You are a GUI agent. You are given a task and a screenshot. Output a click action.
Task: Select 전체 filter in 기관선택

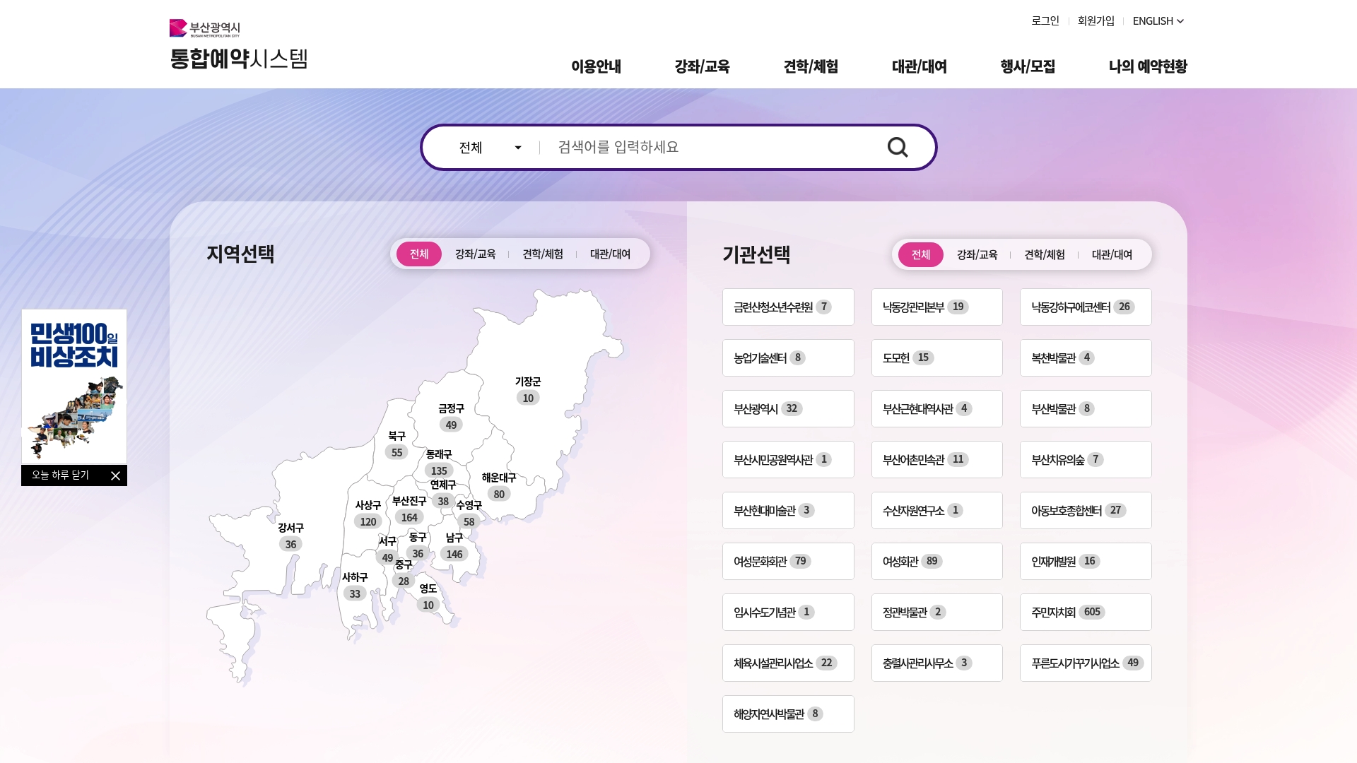pos(921,254)
